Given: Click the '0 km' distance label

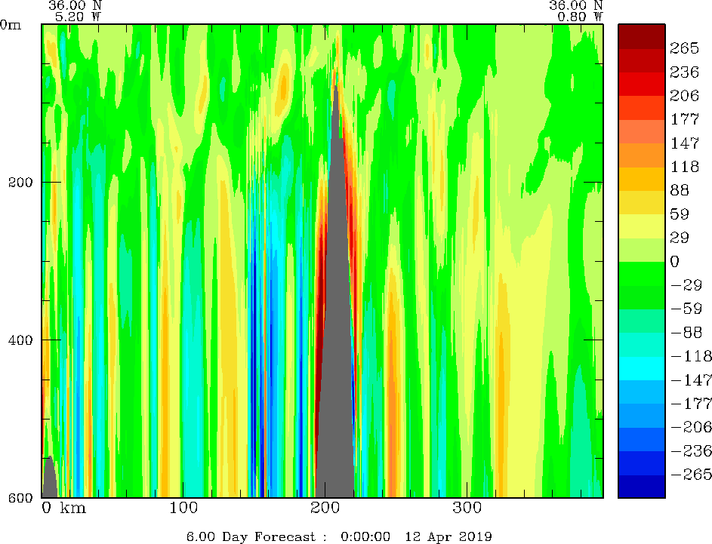Looking at the screenshot, I should (x=64, y=507).
